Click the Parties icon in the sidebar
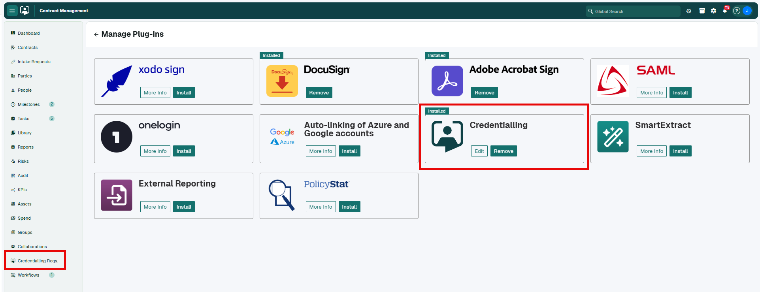 13,76
